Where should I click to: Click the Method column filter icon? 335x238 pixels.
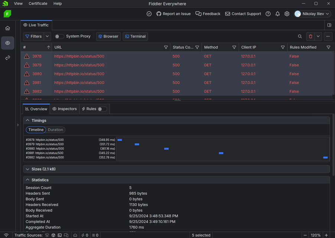[x=234, y=48]
